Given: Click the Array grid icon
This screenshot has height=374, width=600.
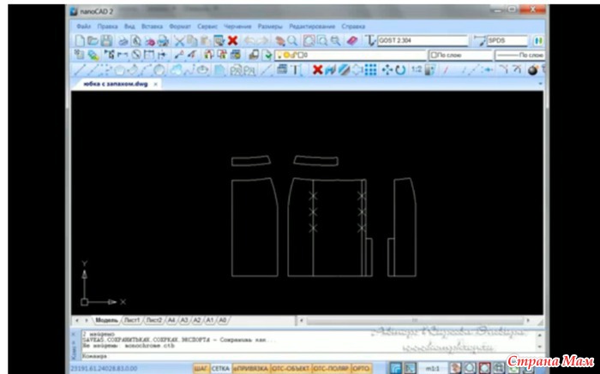Looking at the screenshot, I should tap(370, 69).
